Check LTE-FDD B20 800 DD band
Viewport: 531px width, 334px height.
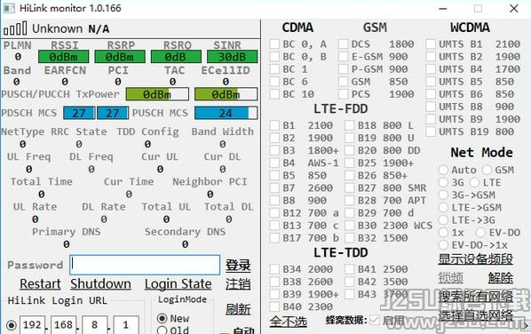coord(350,150)
